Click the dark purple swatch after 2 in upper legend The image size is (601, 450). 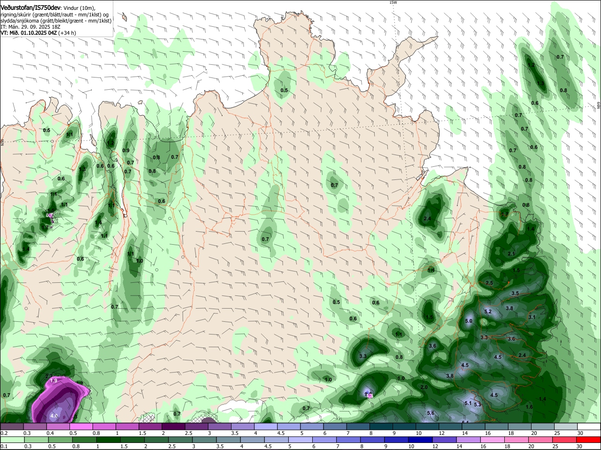coord(173,426)
